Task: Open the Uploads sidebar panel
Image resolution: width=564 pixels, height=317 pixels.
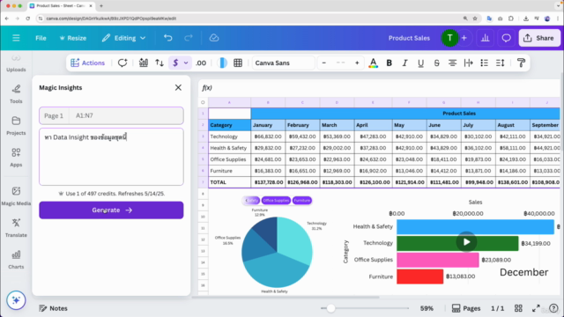Action: point(16,63)
